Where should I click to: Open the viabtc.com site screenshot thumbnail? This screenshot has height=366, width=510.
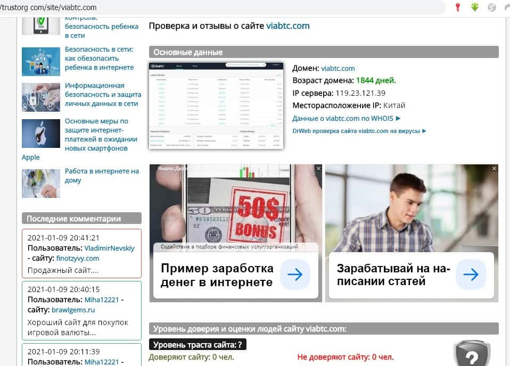tap(216, 106)
